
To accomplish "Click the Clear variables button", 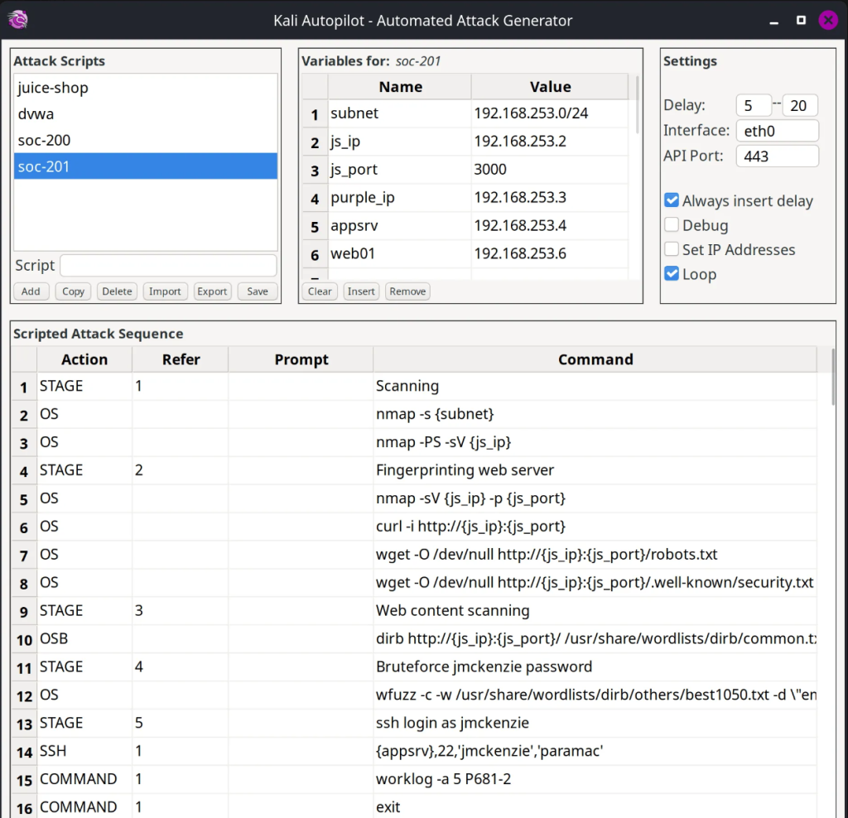I will [320, 291].
